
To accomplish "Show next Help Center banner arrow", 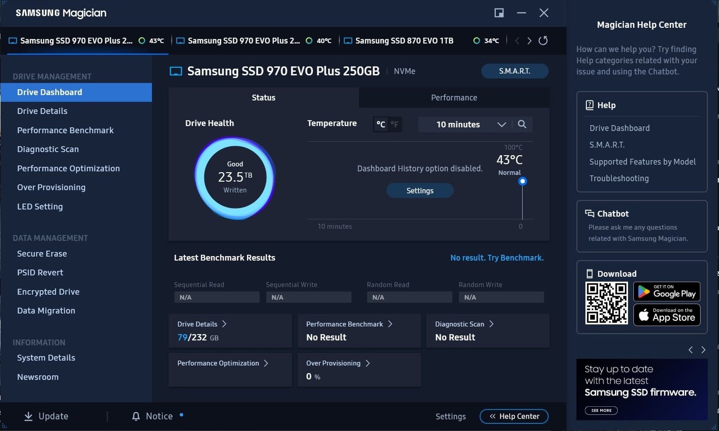I will click(703, 350).
